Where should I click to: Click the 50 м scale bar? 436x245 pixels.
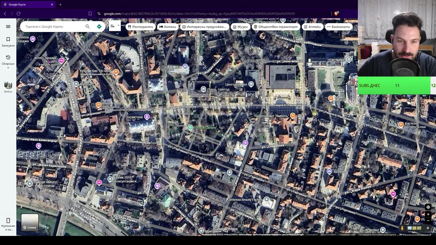click(x=415, y=234)
